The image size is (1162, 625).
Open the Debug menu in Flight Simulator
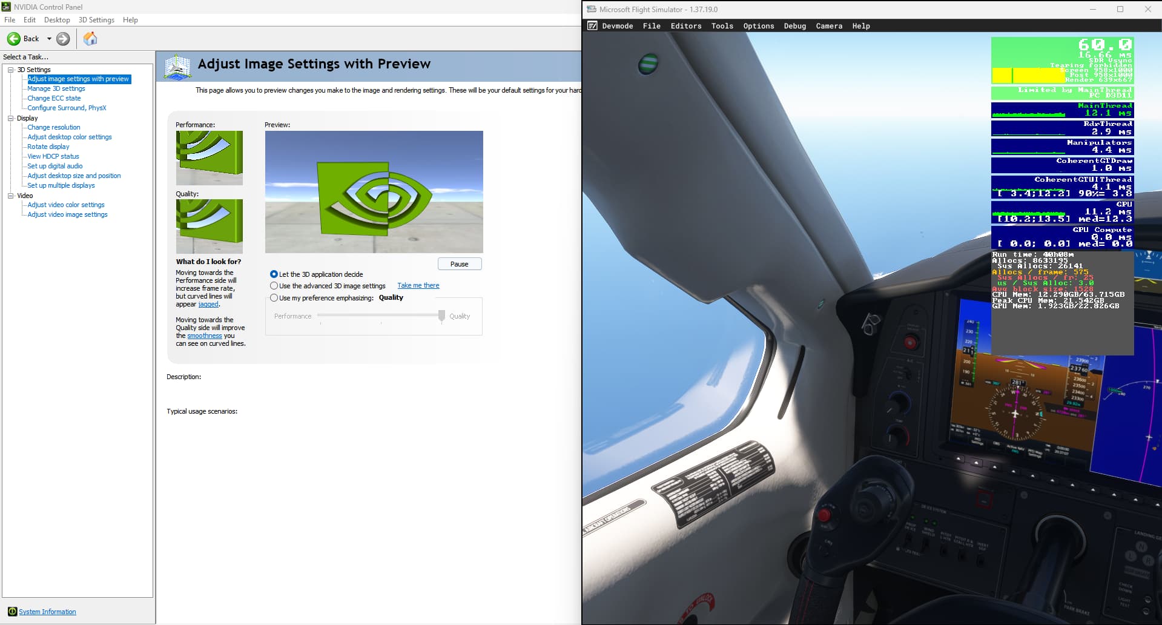[x=794, y=26]
